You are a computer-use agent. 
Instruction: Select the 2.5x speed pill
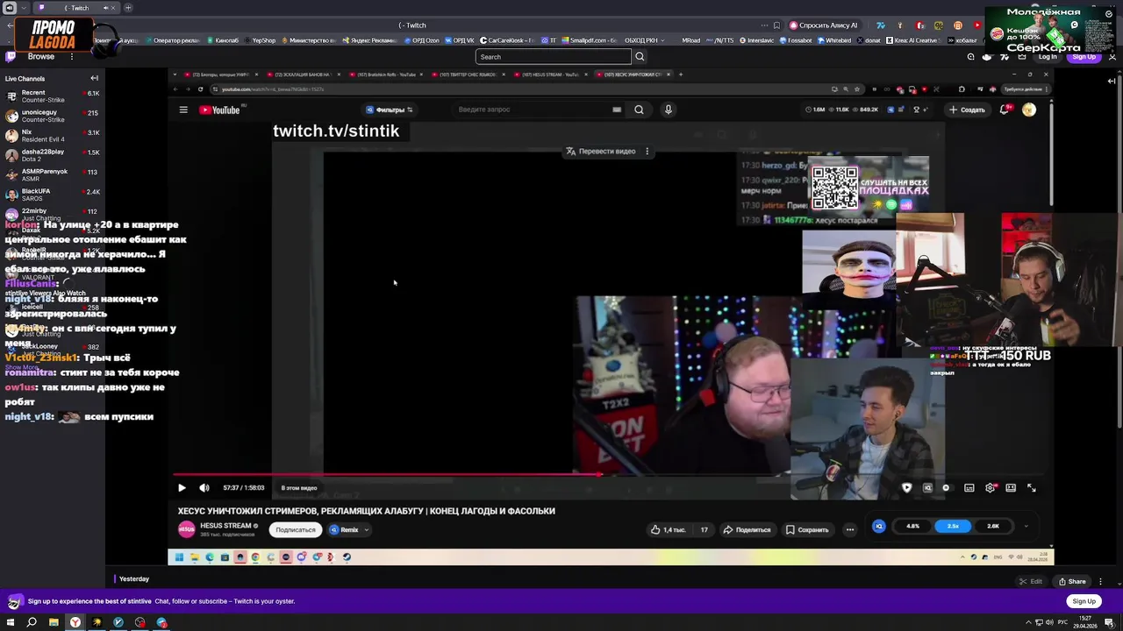click(x=953, y=526)
